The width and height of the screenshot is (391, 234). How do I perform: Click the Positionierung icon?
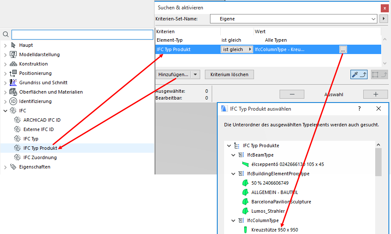13,73
